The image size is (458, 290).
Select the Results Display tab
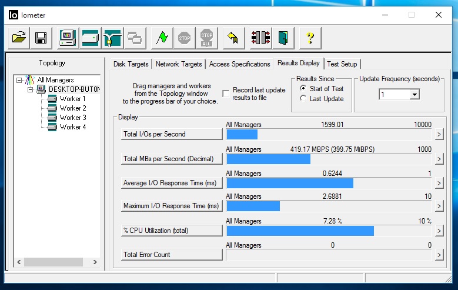click(x=299, y=63)
